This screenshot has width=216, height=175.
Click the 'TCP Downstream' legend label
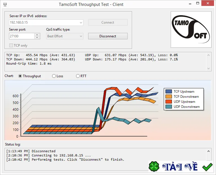186,97
